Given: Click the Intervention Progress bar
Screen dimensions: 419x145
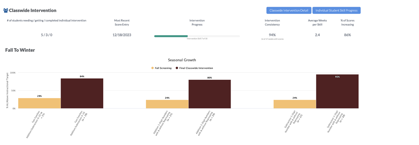Looking at the screenshot, I should pos(197,36).
